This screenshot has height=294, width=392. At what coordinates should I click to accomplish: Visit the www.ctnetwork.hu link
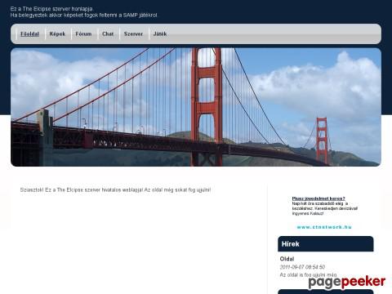324,227
